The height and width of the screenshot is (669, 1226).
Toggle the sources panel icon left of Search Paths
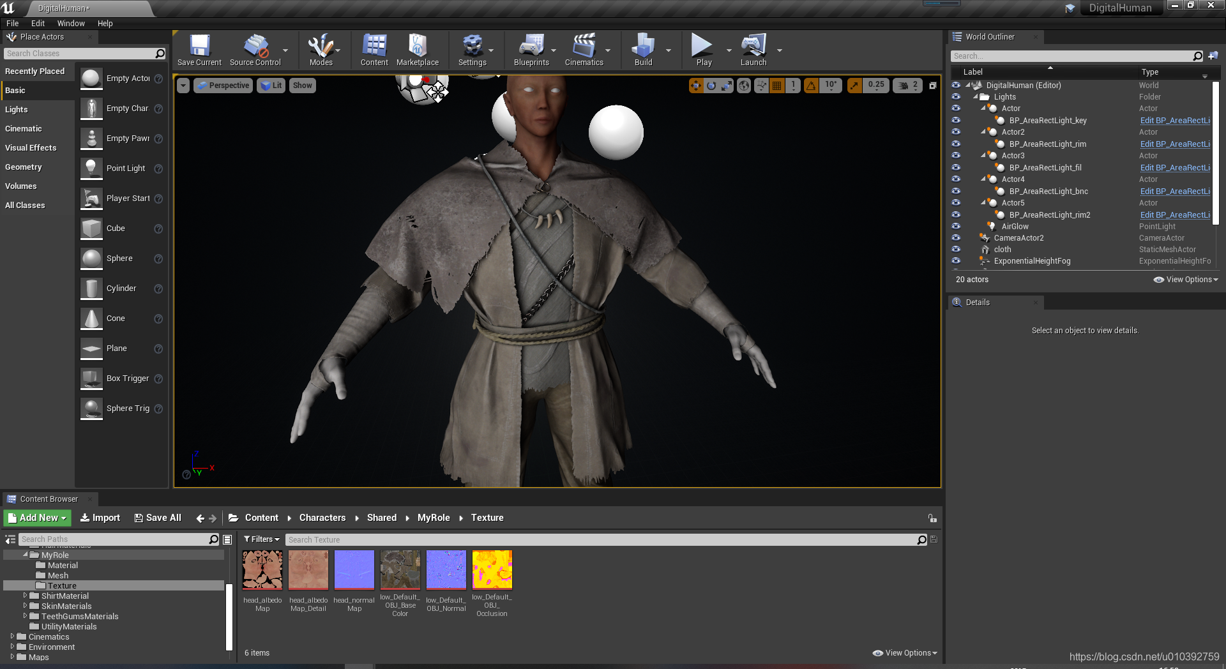pyautogui.click(x=10, y=539)
